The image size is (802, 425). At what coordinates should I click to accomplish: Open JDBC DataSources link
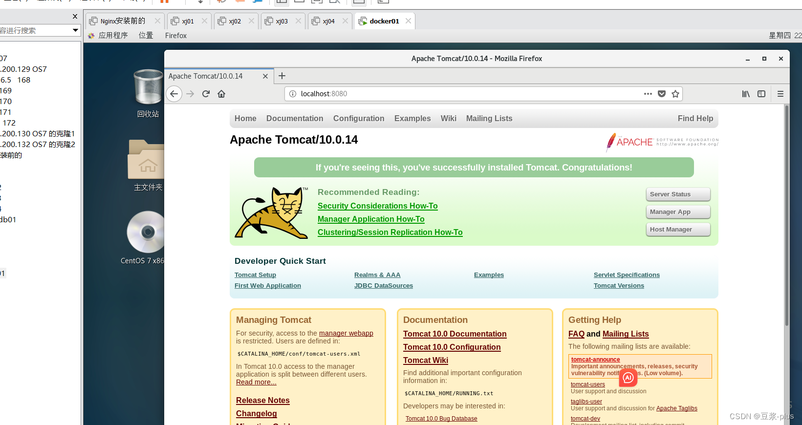[x=384, y=286]
